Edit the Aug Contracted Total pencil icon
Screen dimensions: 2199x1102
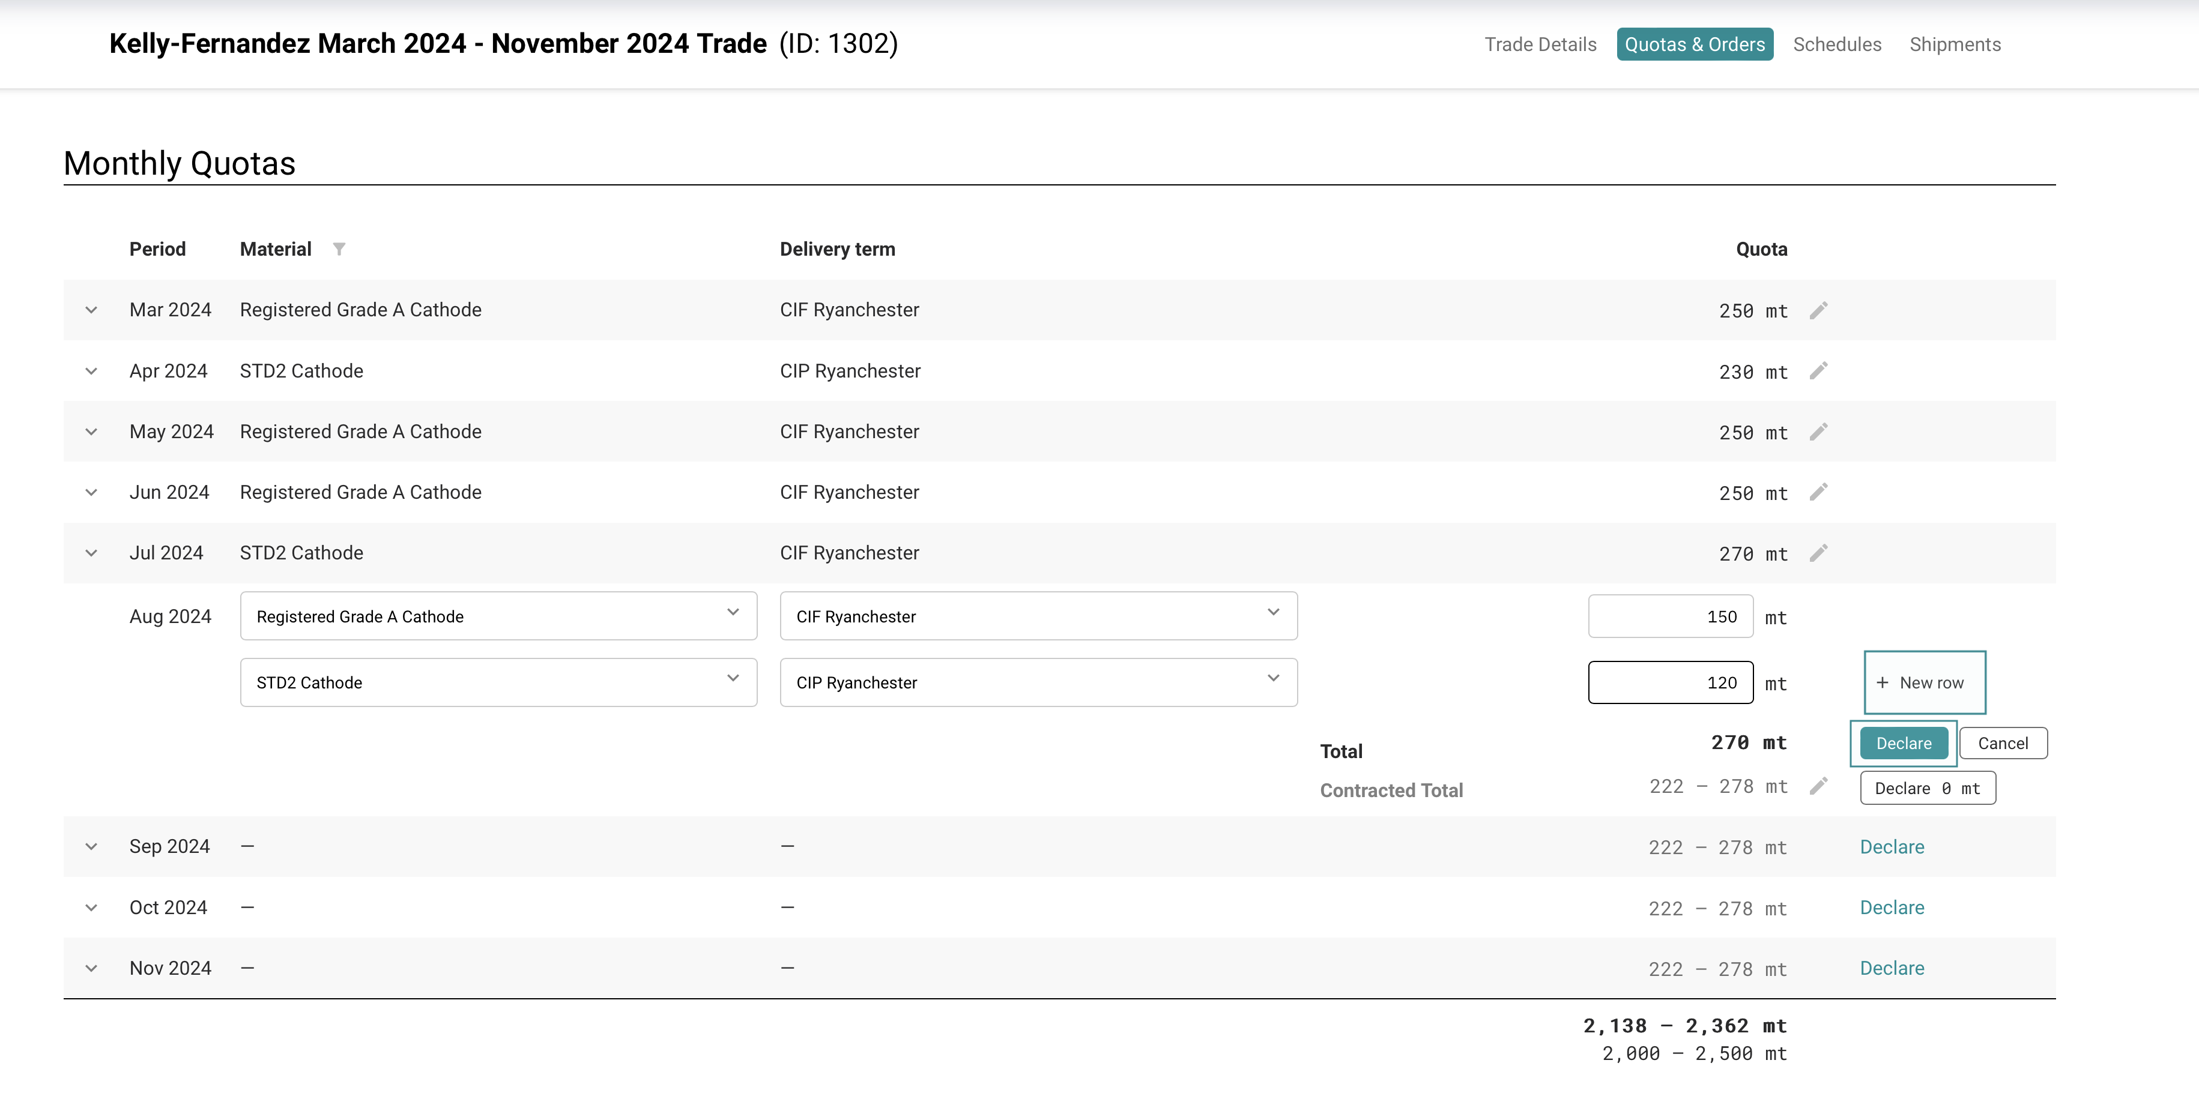coord(1818,786)
